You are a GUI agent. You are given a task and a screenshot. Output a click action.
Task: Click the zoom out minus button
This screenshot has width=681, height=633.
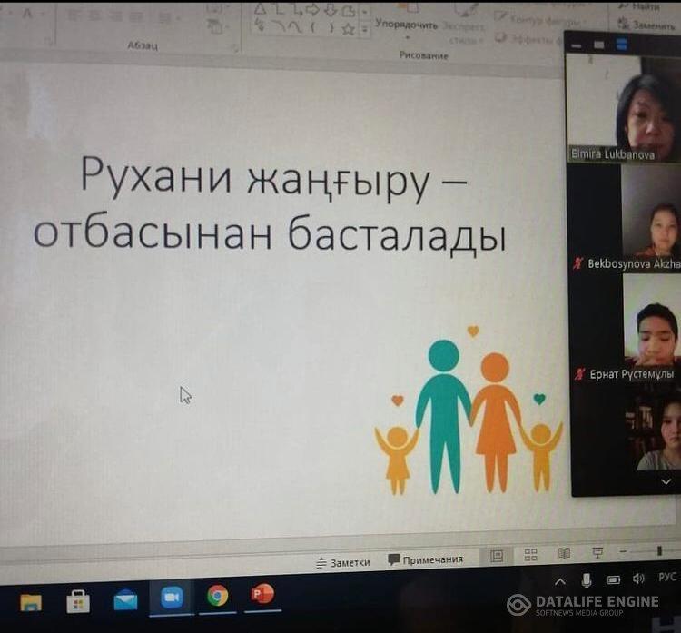(x=624, y=552)
